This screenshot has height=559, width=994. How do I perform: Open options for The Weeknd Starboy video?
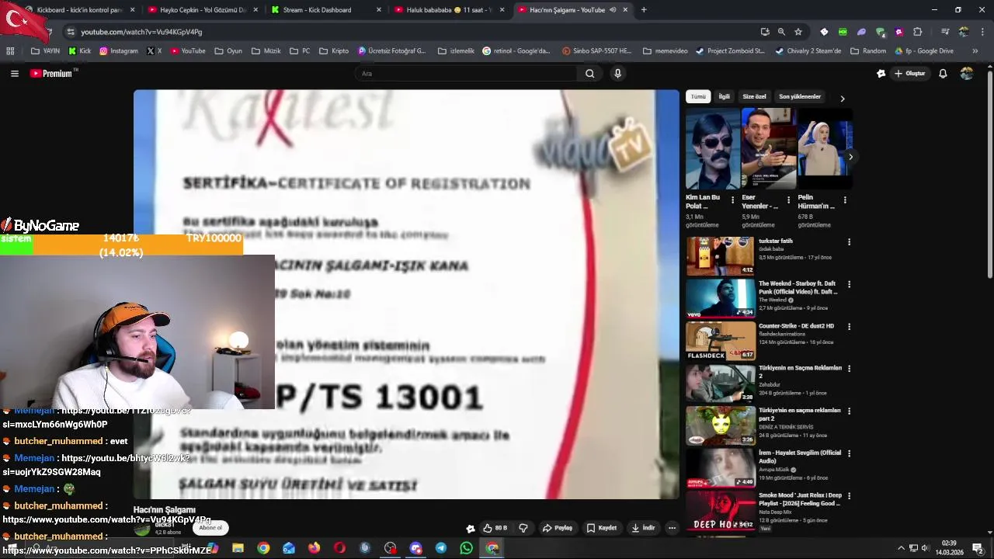tap(849, 285)
